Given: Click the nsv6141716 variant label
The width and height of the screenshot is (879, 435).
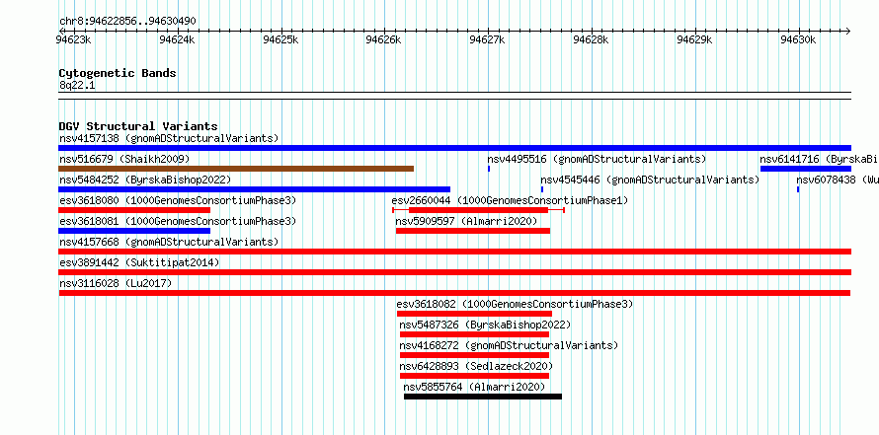Looking at the screenshot, I should click(x=820, y=159).
